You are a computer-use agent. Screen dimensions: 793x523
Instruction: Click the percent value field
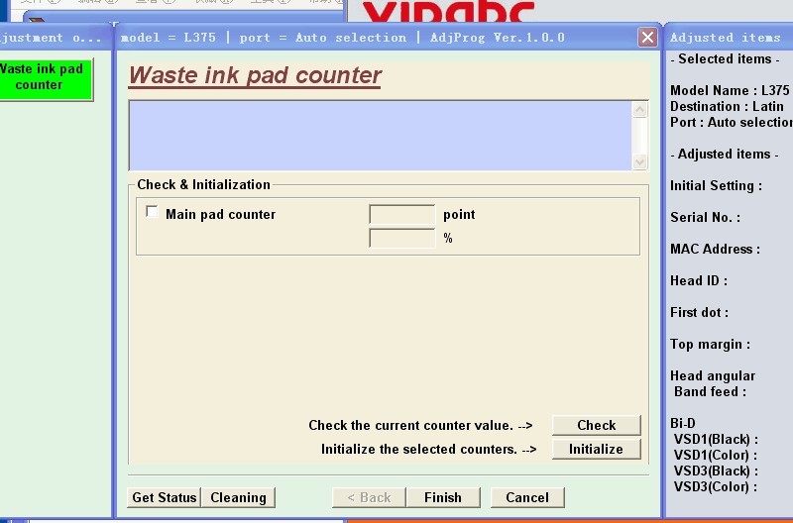(402, 238)
